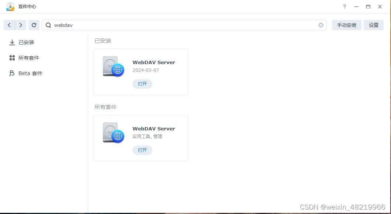Image resolution: width=391 pixels, height=214 pixels.
Task: Focus the search field containing webdav
Action: (184, 25)
